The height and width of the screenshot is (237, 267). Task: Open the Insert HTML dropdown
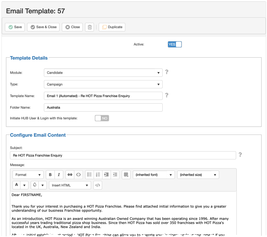tap(70, 185)
